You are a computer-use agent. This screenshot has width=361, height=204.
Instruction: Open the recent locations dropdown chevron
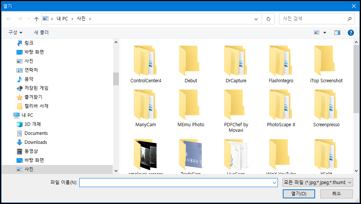tap(29, 19)
